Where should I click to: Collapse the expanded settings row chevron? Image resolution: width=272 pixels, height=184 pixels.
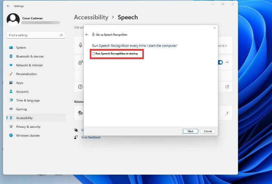pyautogui.click(x=227, y=62)
